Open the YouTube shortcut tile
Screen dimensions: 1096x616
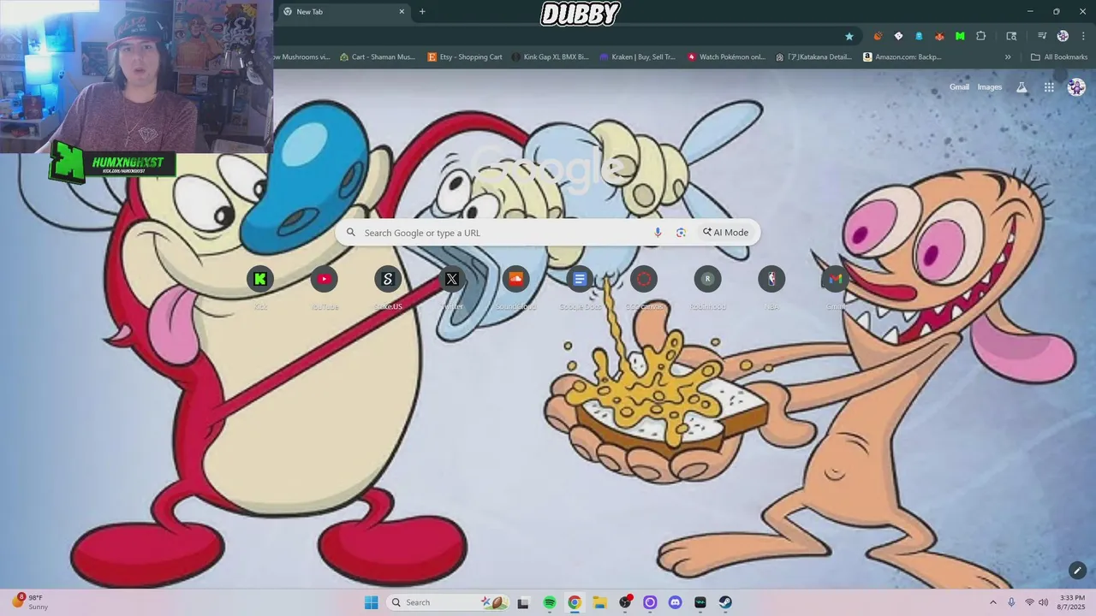(325, 279)
